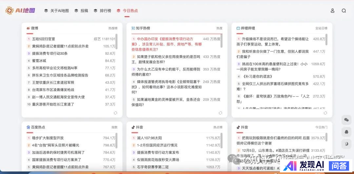Viewport: 354px width, 174px height.
Task: Open 多所高校毕业论文将检测AI率 topic
Action: tap(55, 68)
